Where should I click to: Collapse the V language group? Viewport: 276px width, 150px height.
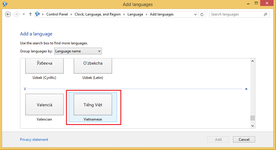pyautogui.click(x=246, y=89)
